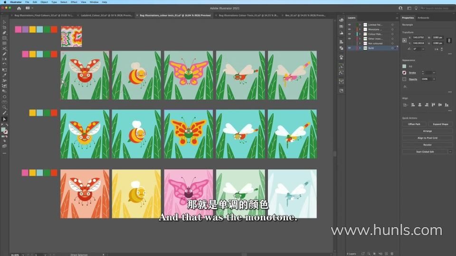This screenshot has width=456, height=256.
Task: Click the purple swatch in the top palette row
Action: tap(25, 29)
